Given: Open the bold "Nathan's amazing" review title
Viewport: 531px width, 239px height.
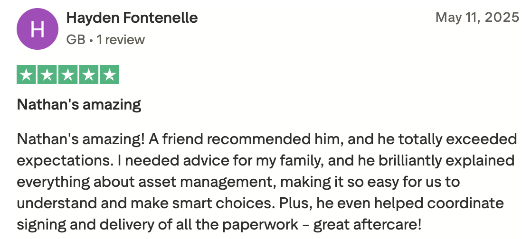Looking at the screenshot, I should pos(79,104).
